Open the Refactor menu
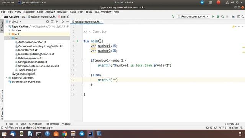Image resolution: width=245 pixels, height=138 pixels. (x=62, y=12)
